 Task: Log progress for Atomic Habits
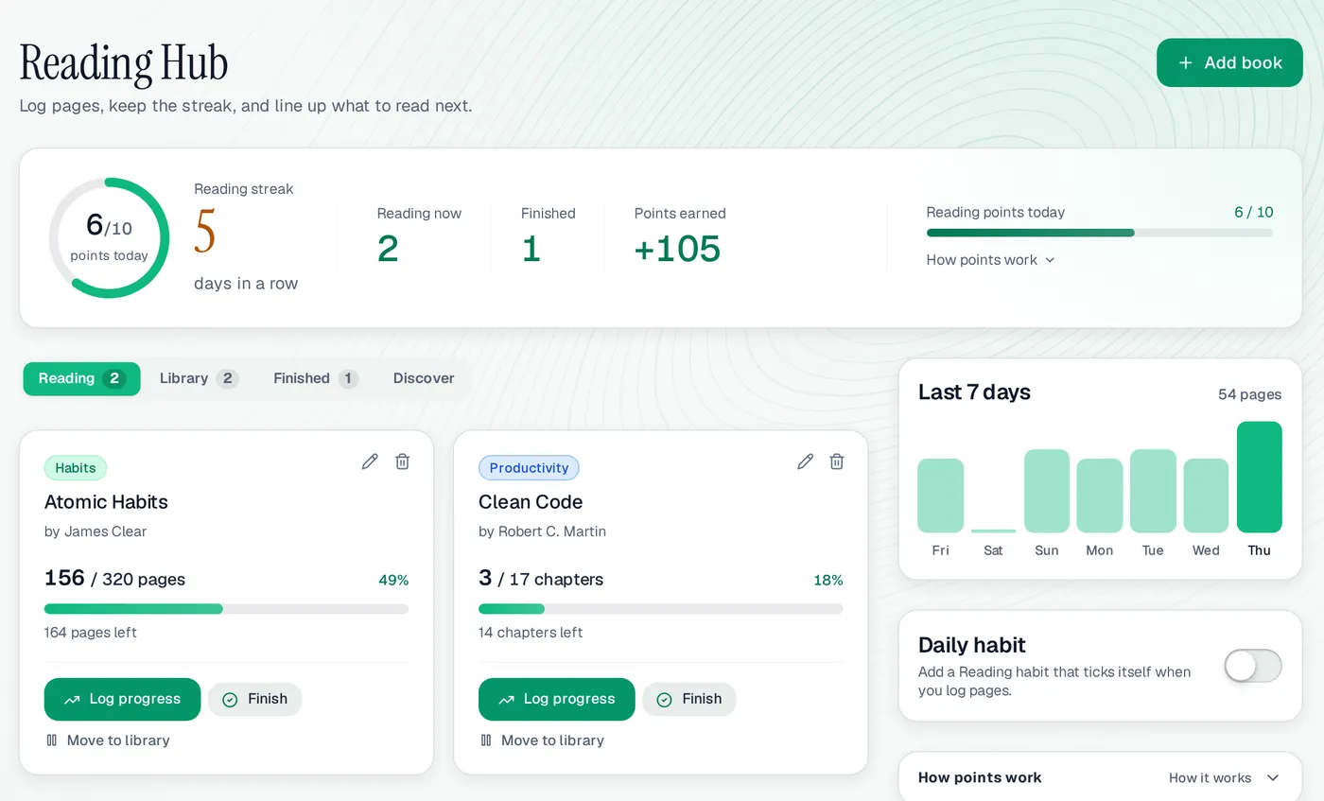pos(122,699)
